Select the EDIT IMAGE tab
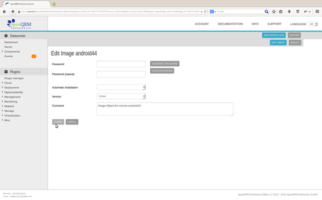The width and height of the screenshot is (322, 200). click(x=278, y=43)
